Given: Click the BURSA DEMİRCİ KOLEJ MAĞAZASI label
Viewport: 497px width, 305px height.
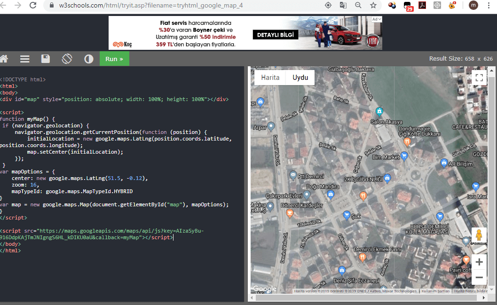Looking at the screenshot, I should pyautogui.click(x=427, y=229).
